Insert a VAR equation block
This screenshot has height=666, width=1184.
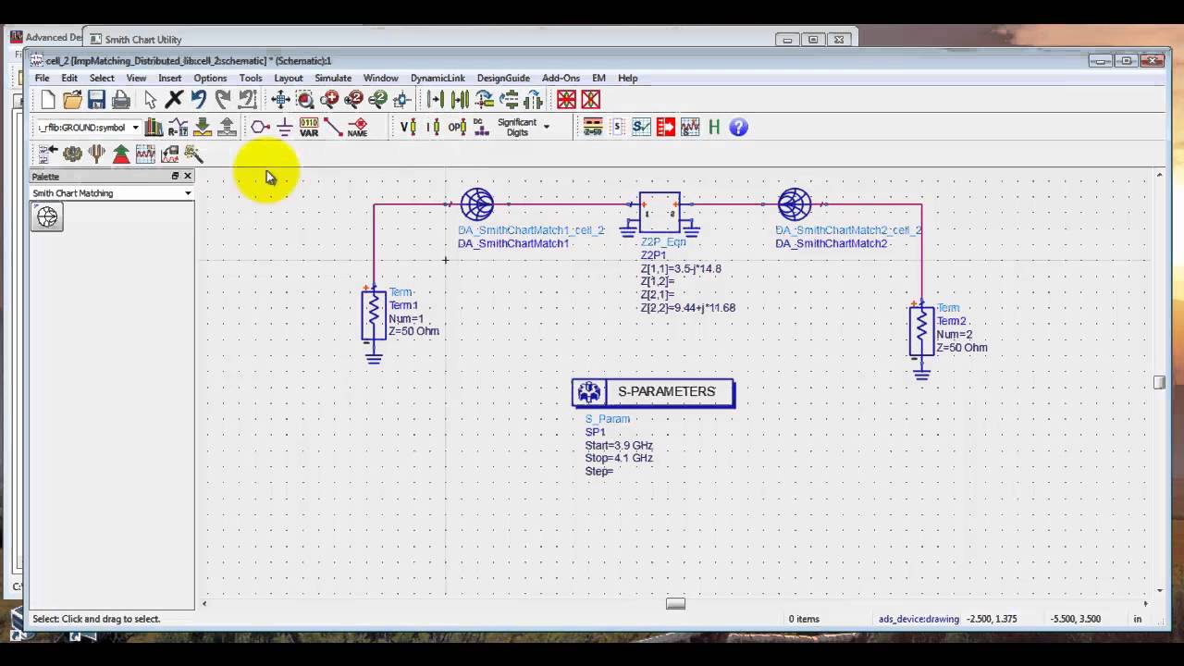click(x=309, y=128)
